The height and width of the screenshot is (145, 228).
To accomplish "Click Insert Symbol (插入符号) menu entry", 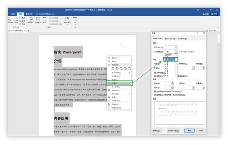I will 119,87.
